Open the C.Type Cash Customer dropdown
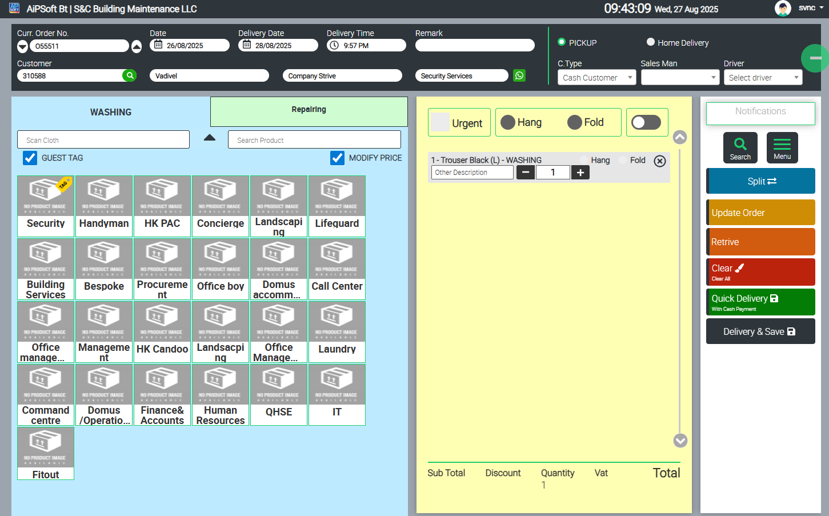Viewport: 829px width, 516px height. click(x=596, y=78)
